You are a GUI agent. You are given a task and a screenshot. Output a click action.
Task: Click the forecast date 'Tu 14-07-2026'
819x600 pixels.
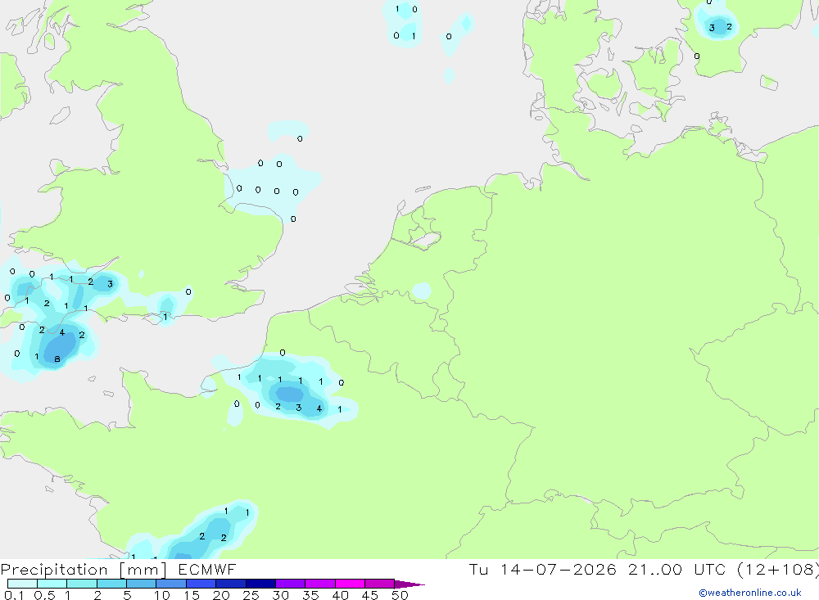[x=543, y=569]
